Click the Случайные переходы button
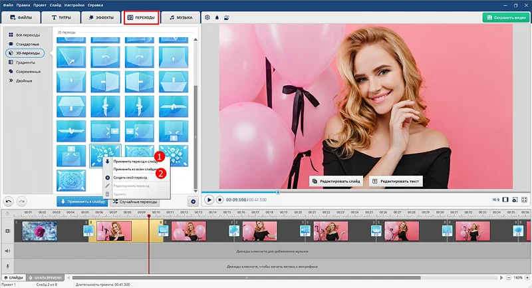The height and width of the screenshot is (288, 532). (135, 202)
